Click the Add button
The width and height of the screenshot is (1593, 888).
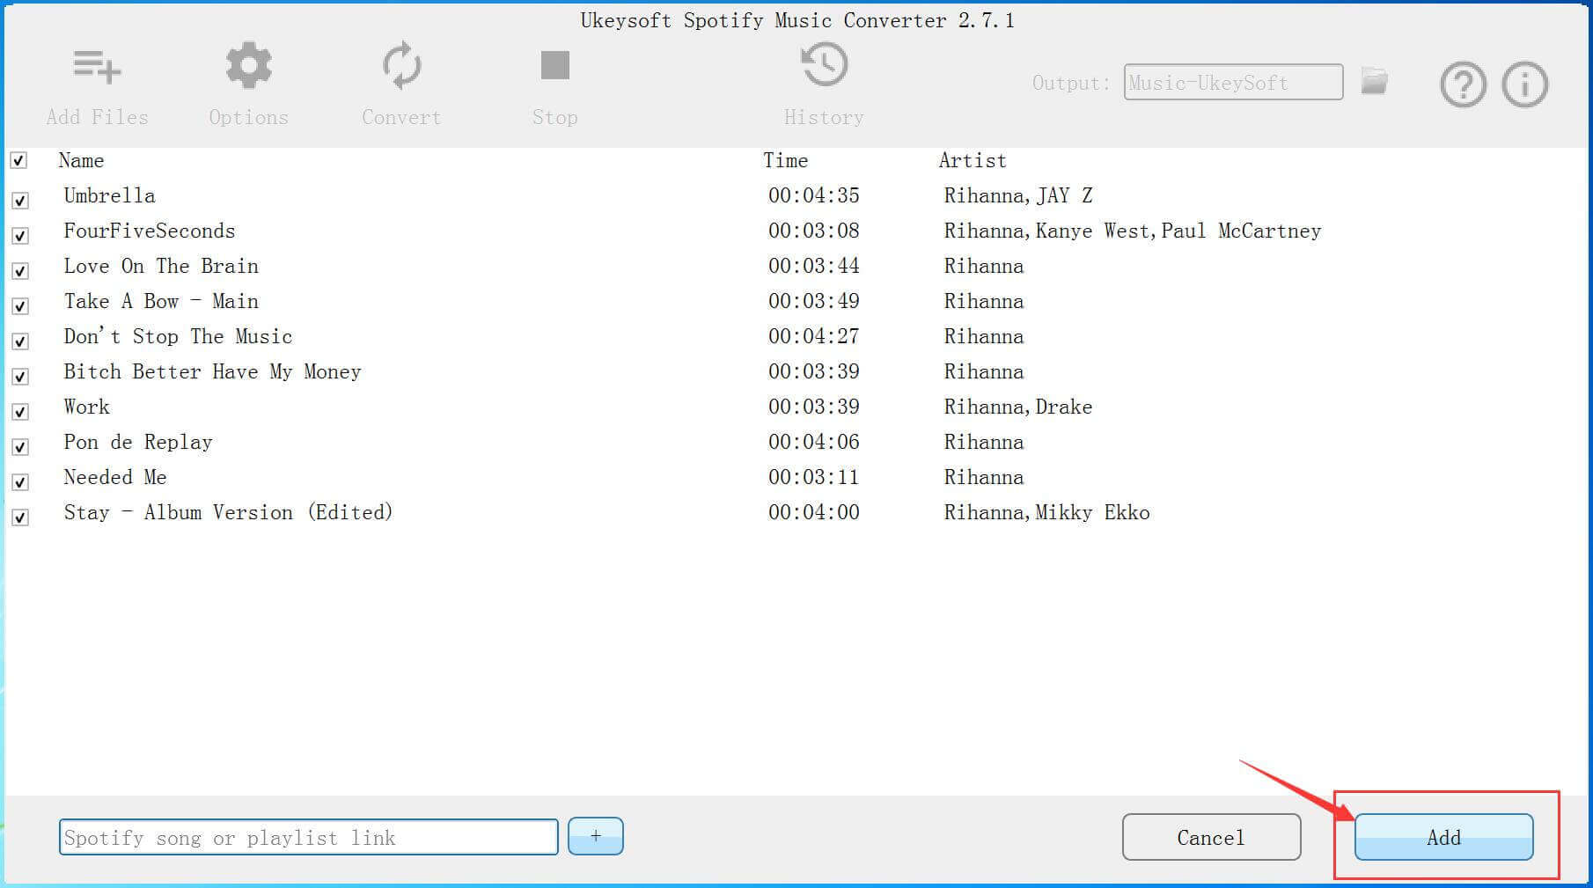(x=1443, y=837)
